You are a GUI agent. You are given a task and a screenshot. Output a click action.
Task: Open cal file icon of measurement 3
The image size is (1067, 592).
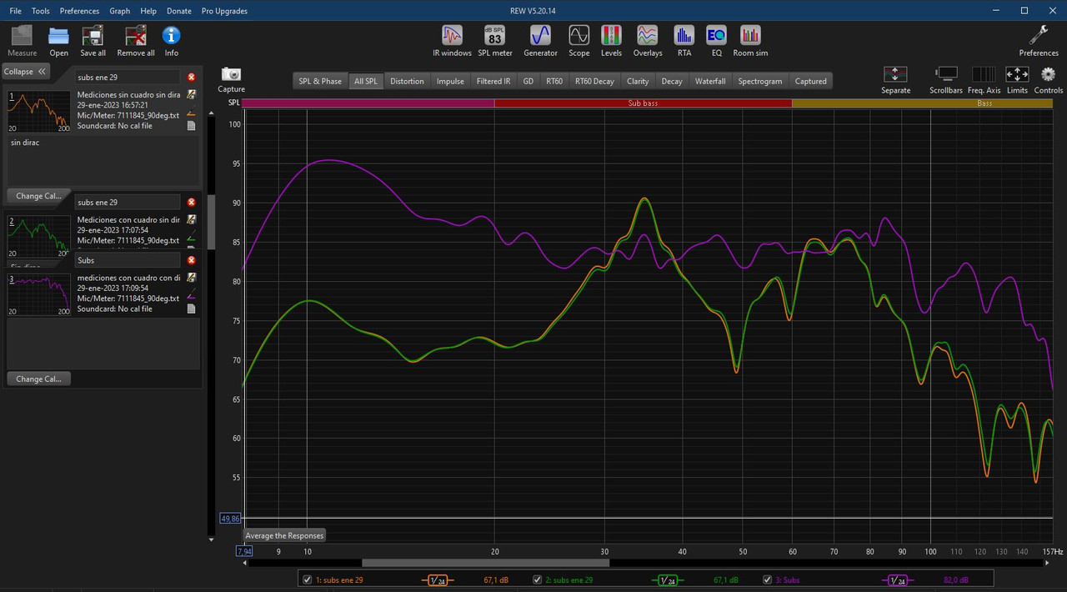[x=191, y=309]
